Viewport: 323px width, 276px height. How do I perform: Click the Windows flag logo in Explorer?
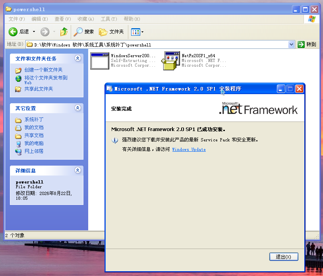[x=311, y=19]
